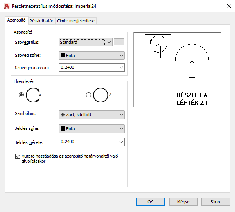Confirm with the OK button

(151, 202)
